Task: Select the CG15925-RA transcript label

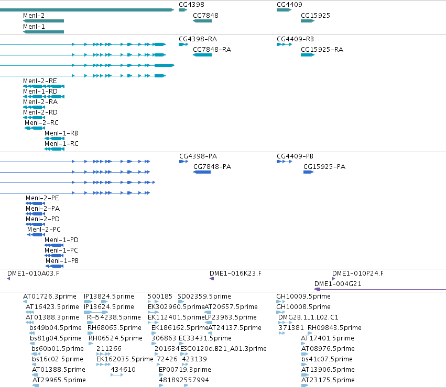Action: tap(322, 50)
